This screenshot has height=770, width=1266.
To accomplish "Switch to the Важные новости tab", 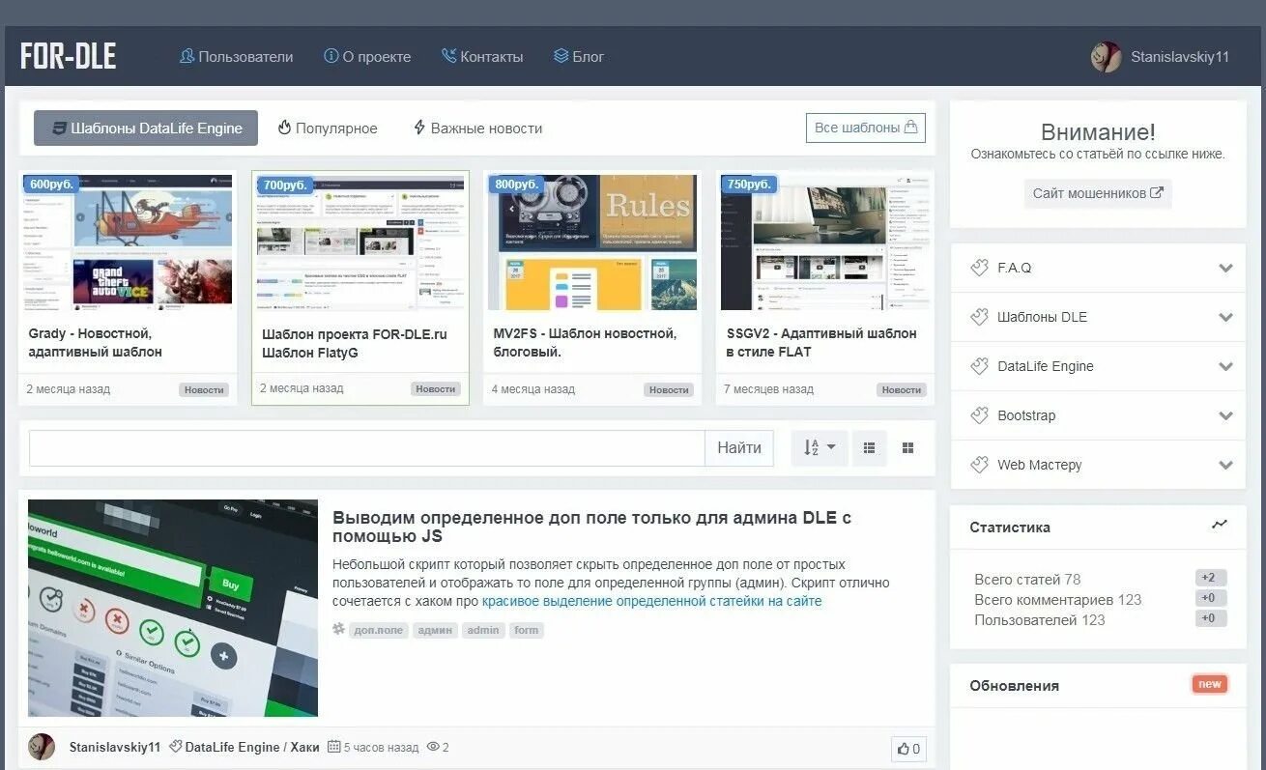I will (477, 128).
